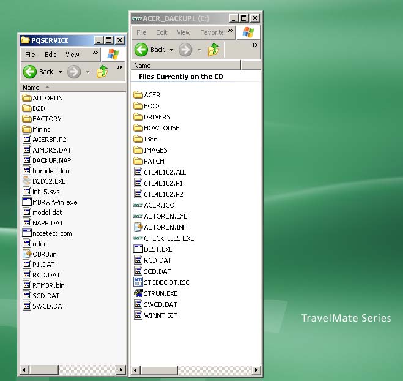The width and height of the screenshot is (403, 381).
Task: Click right scroll arrow in PQSERVICE window
Action: 121,370
